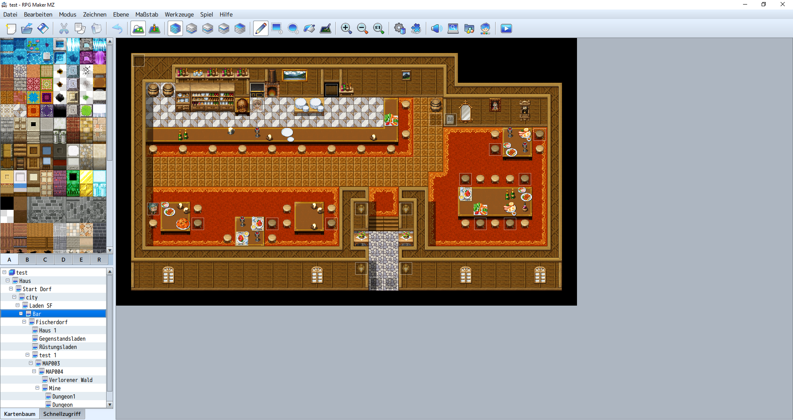Collapse the Mine map branch
Image resolution: width=793 pixels, height=420 pixels.
38,388
